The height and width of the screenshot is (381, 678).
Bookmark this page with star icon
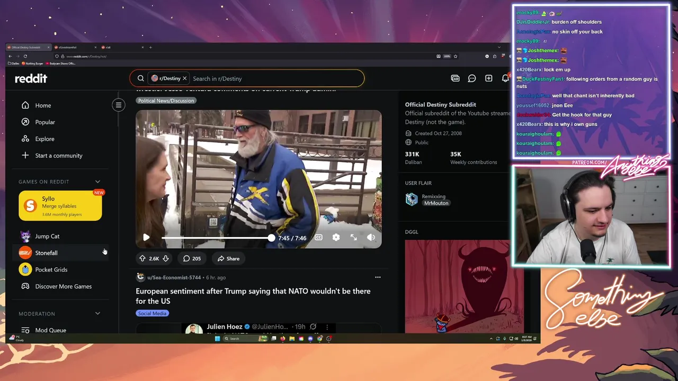click(x=456, y=56)
